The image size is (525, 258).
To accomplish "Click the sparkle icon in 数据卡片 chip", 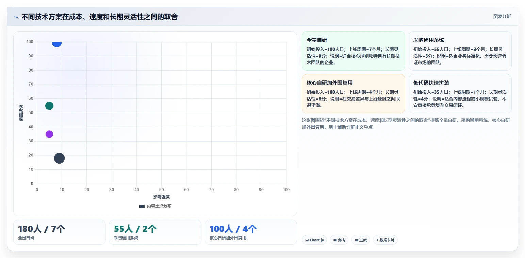I will click(377, 240).
